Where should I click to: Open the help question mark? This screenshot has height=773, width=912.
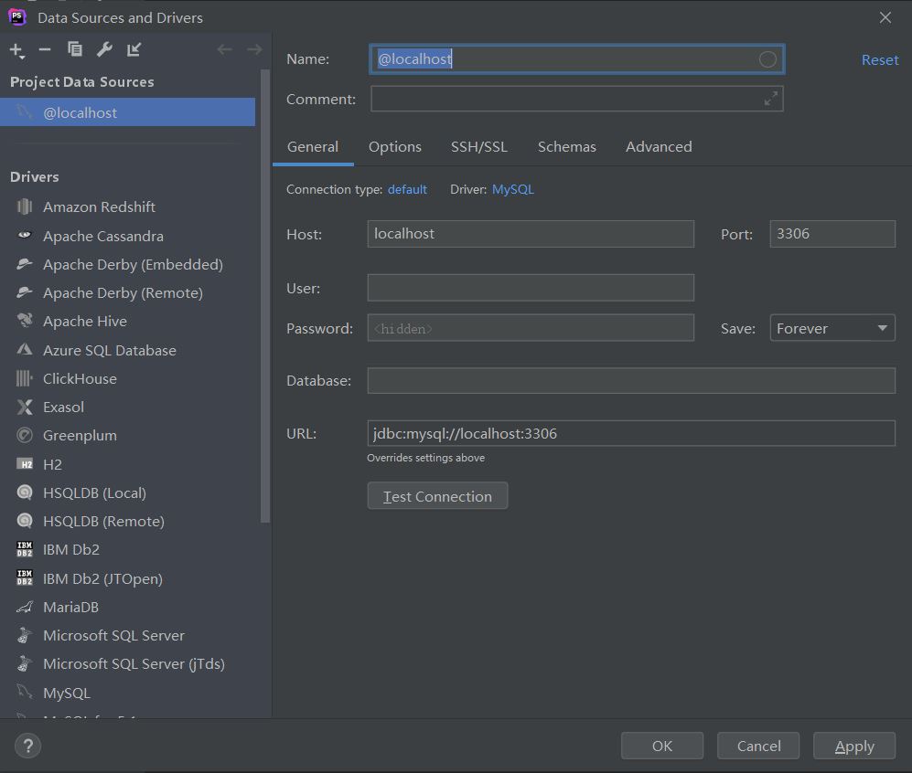point(27,746)
